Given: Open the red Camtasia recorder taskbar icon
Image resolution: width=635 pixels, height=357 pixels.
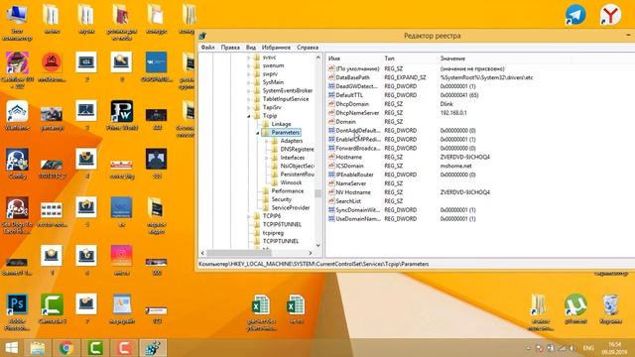Looking at the screenshot, I should click(124, 348).
